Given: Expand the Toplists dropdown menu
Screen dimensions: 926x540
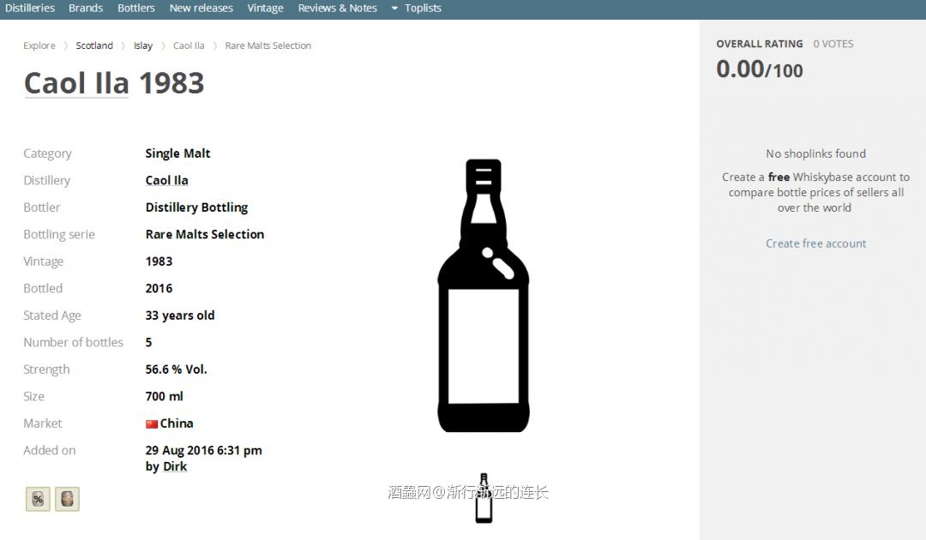Looking at the screenshot, I should [x=416, y=8].
